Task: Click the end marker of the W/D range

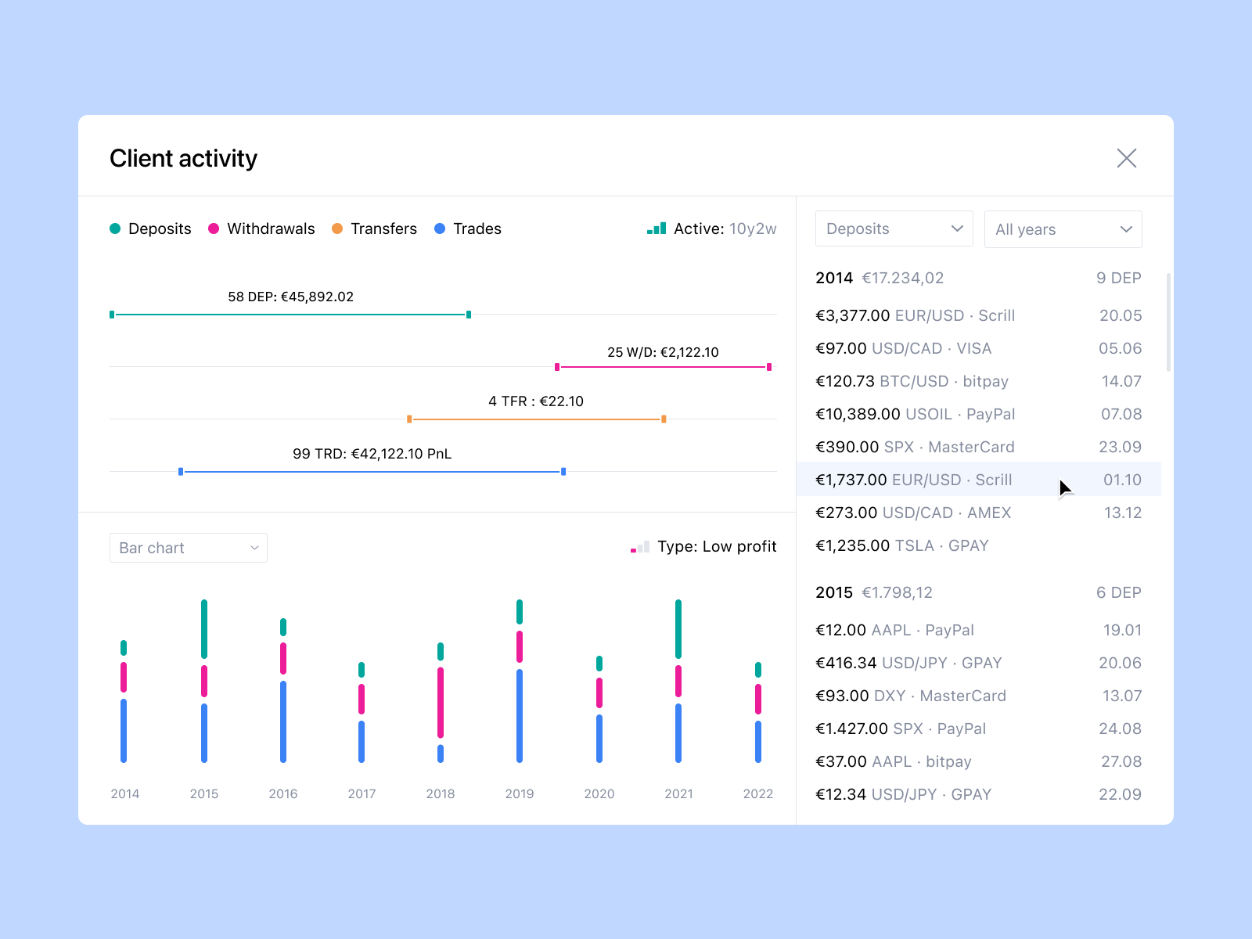Action: 768,366
